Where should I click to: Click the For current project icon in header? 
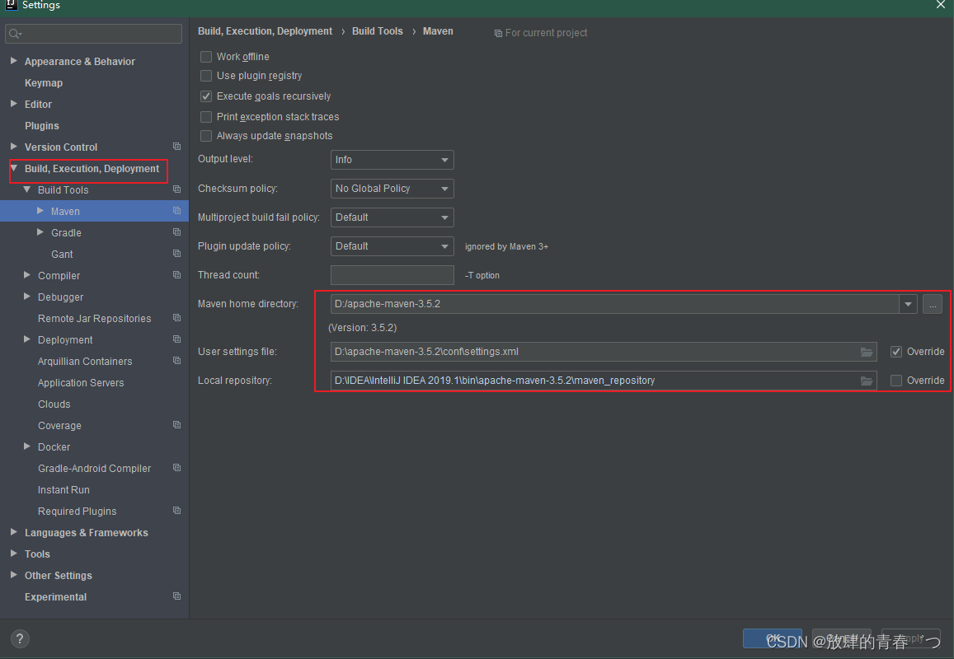tap(498, 34)
